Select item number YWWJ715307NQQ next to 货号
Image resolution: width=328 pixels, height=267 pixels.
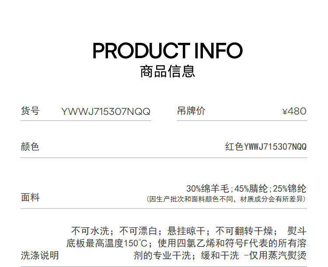106,111
